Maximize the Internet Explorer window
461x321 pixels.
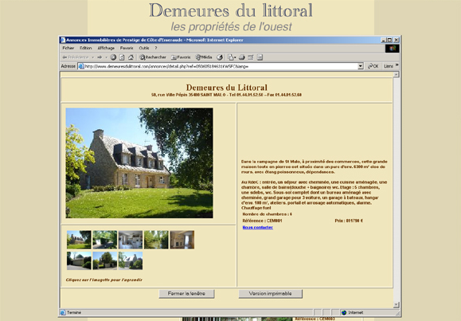pyautogui.click(x=389, y=40)
